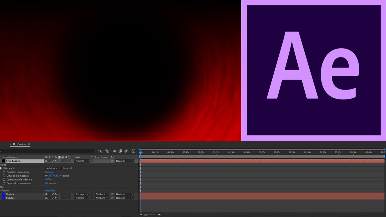Toggle shy switch on Cria-buraco layer
The width and height of the screenshot is (386, 217).
[x=46, y=161]
